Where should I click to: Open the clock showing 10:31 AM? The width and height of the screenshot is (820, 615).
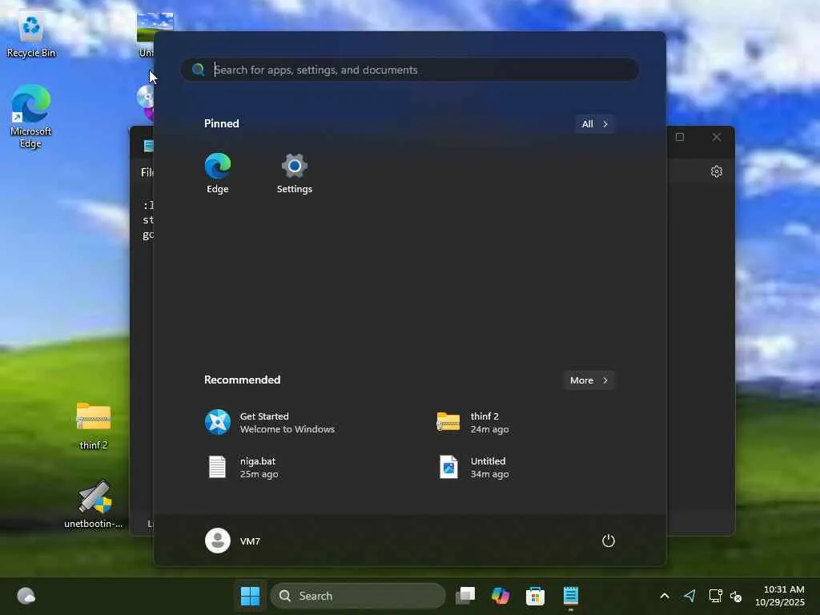[780, 596]
